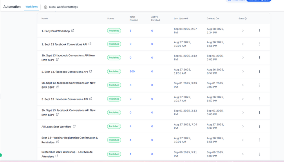The height and width of the screenshot is (162, 284).
Task: Click the Created On column header
Action: click(x=213, y=19)
